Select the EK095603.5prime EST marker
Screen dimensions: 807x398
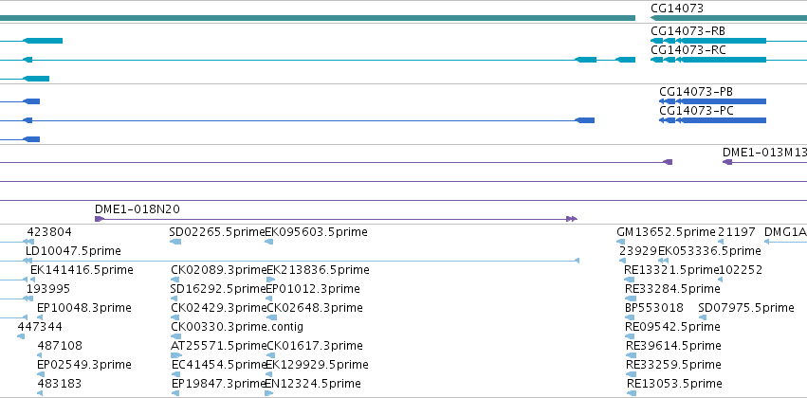pyautogui.click(x=268, y=242)
